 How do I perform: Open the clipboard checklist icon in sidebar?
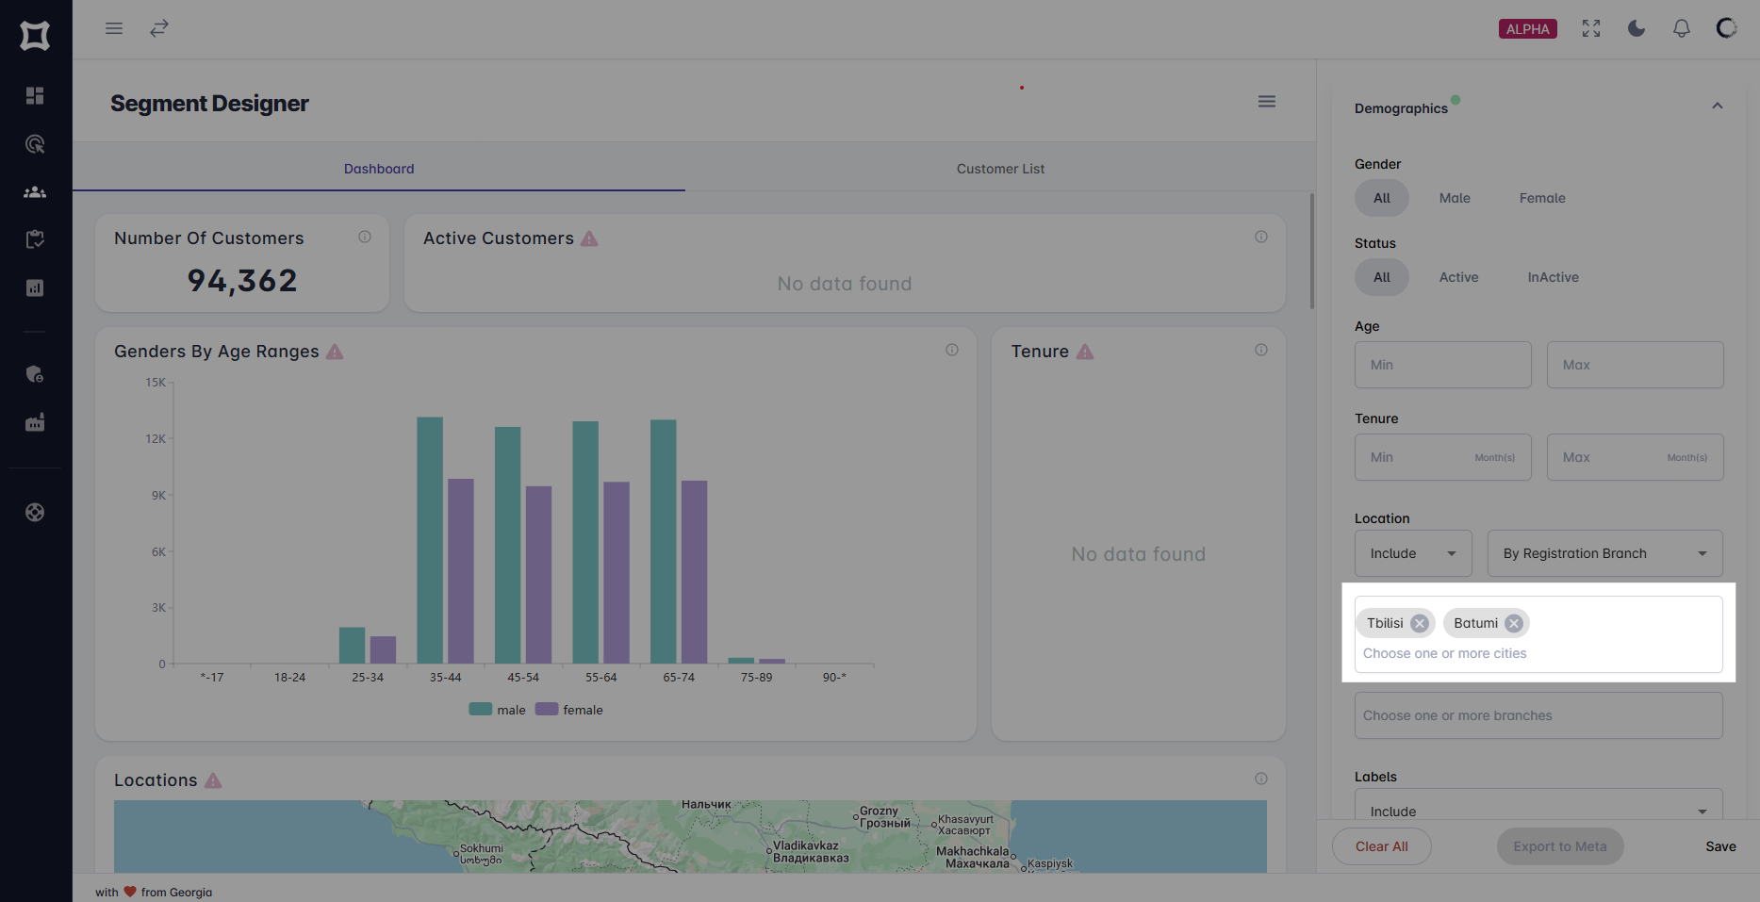34,238
